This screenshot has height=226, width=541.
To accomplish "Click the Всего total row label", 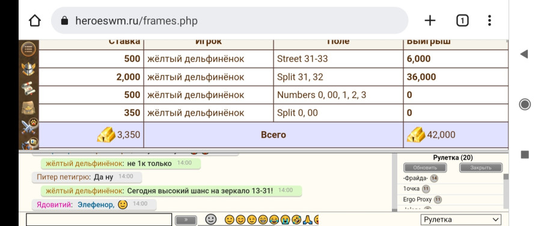I will (274, 135).
